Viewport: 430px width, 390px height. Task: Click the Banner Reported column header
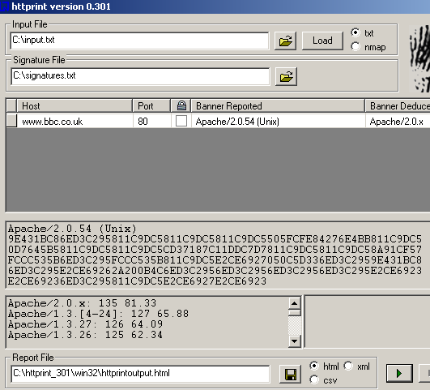point(278,105)
